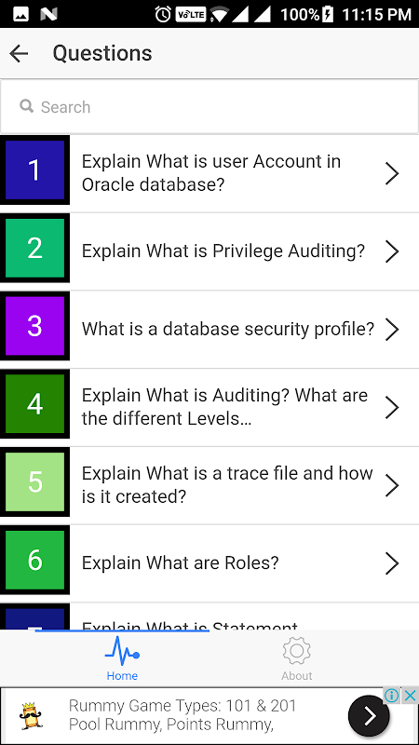Expand the Roles question chevron
The height and width of the screenshot is (745, 419).
point(391,563)
